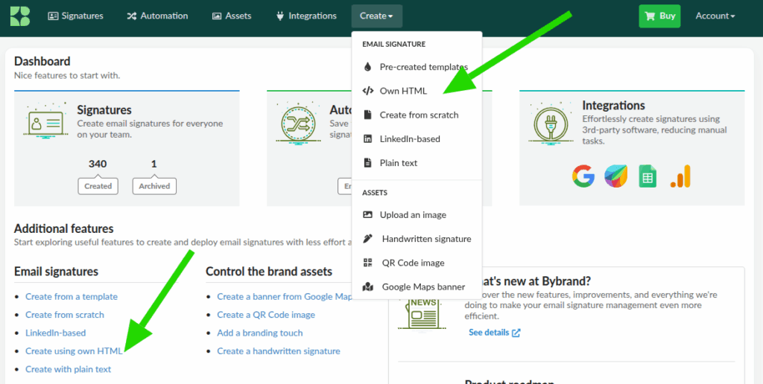Screen dimensions: 763x384
Task: Expand the Account dropdown
Action: 715,16
